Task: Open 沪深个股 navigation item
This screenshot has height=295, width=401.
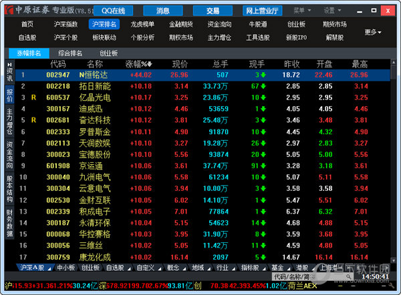Action: click(x=65, y=37)
